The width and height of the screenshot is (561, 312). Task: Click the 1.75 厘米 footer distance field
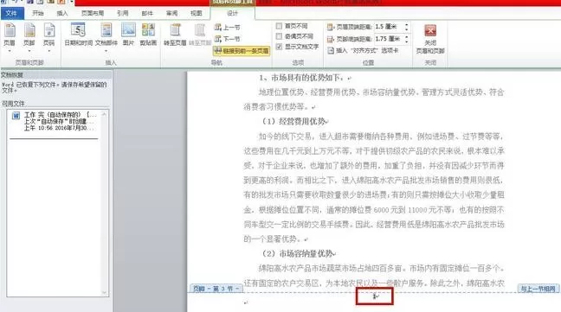(x=388, y=39)
